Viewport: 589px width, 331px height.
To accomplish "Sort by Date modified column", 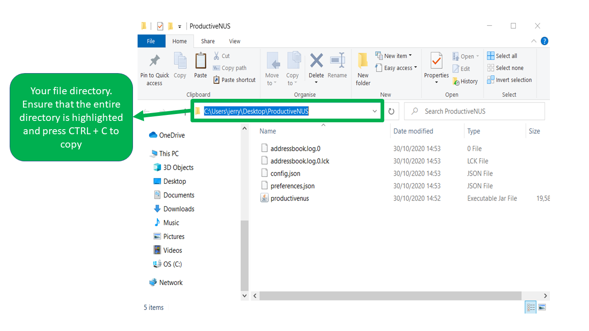I will [413, 131].
